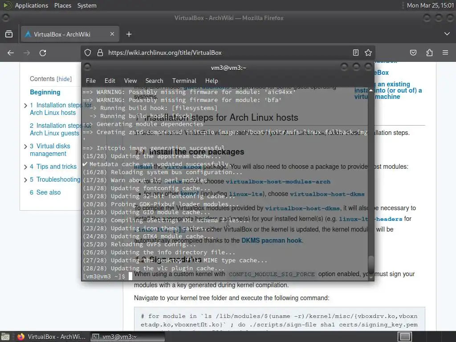Open the Applications menu
Image resolution: width=456 pixels, height=342 pixels.
pyautogui.click(x=32, y=5)
